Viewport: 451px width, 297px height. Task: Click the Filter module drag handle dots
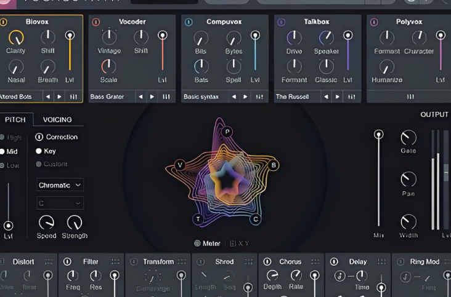[115, 262]
